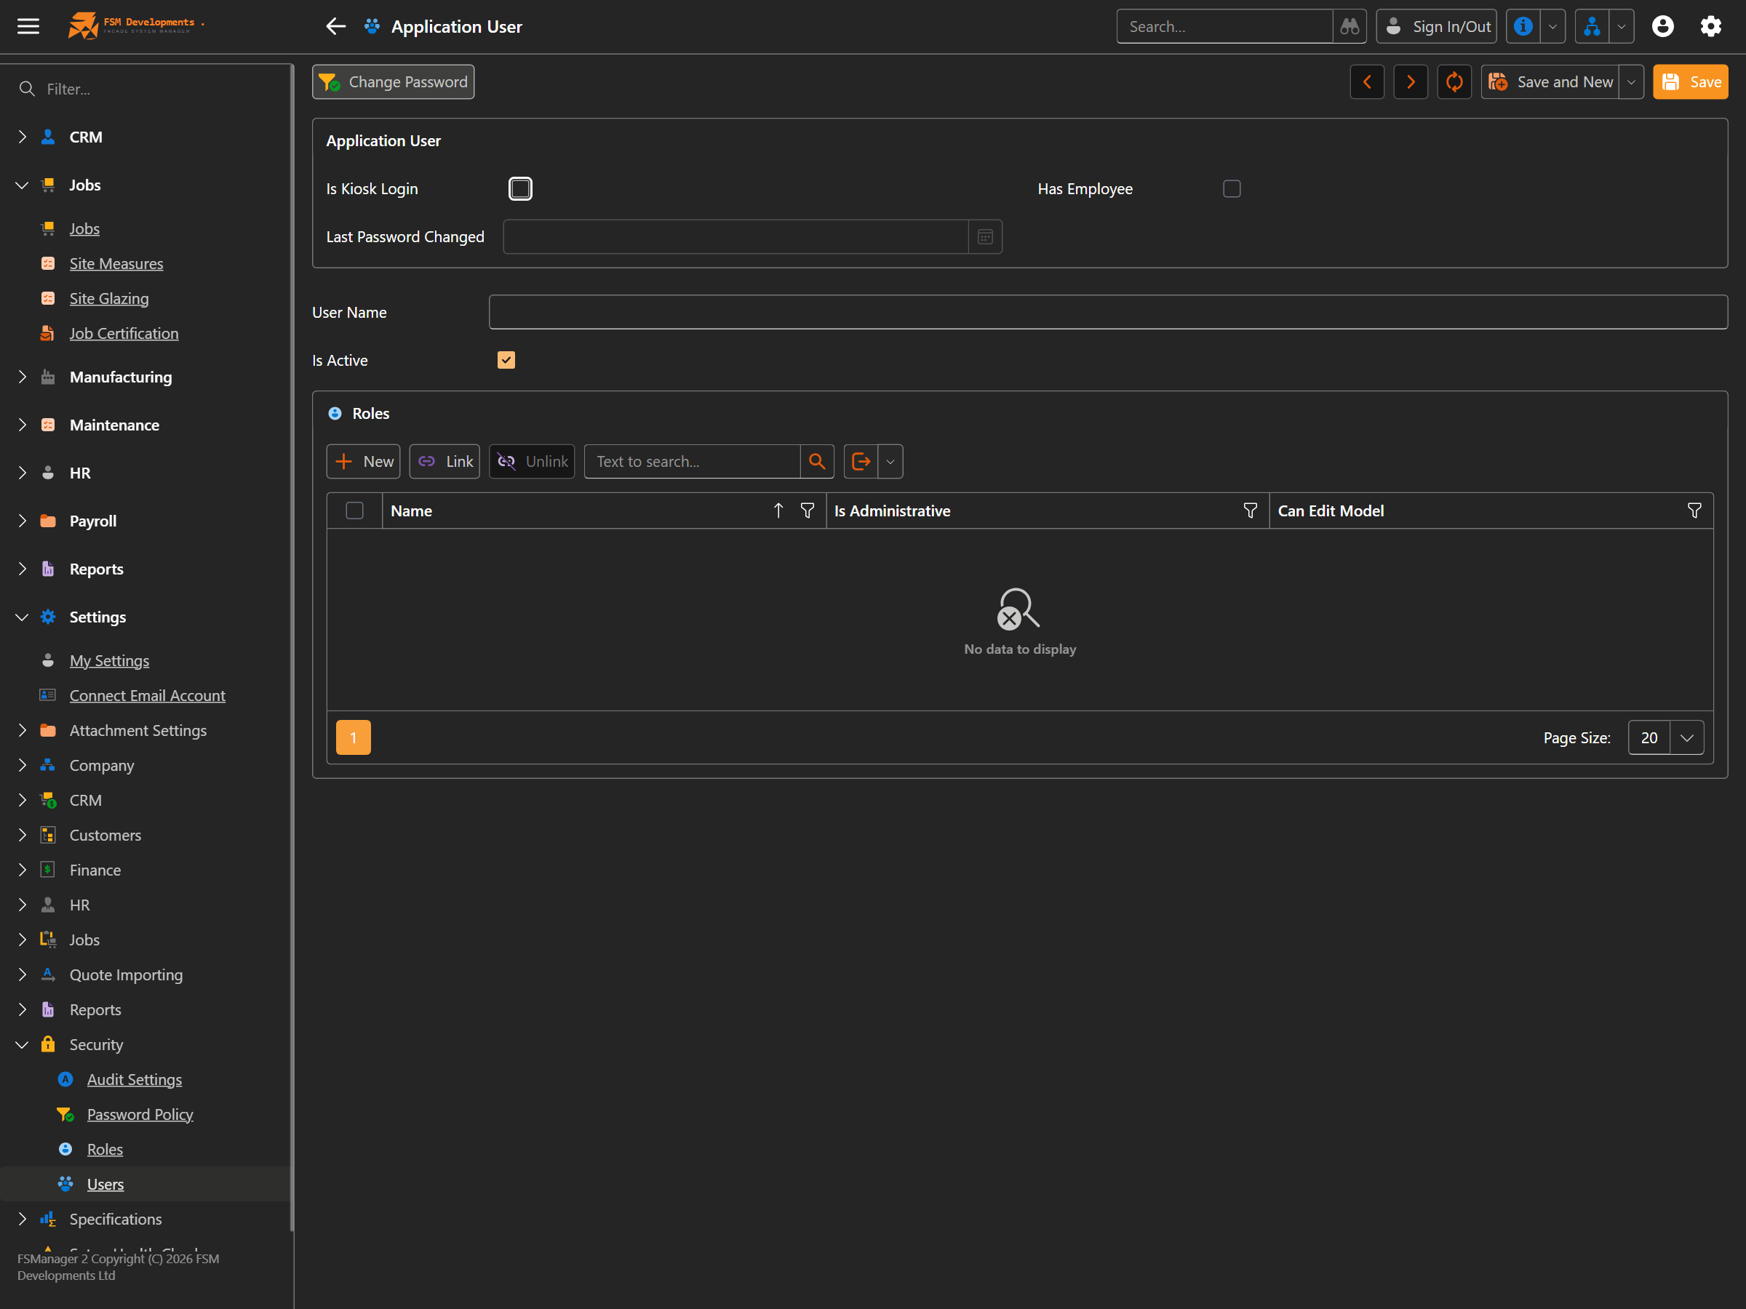Open Job Certification in the sidebar
The height and width of the screenshot is (1309, 1746).
pos(124,333)
